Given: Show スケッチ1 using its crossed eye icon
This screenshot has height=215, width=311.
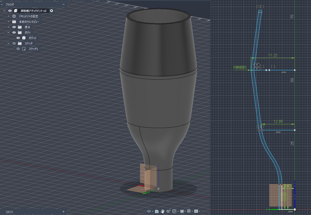Looking at the screenshot, I should (x=18, y=49).
